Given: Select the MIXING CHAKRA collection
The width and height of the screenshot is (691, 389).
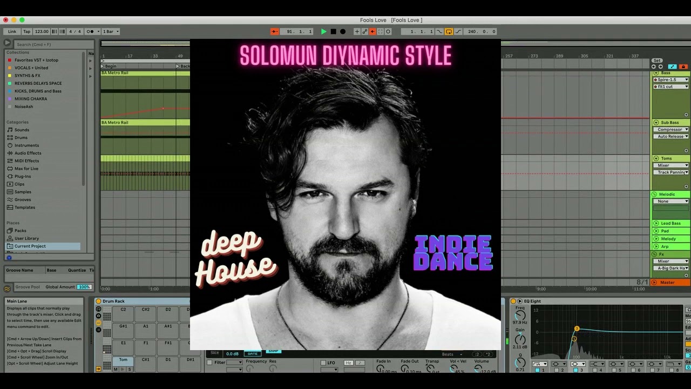Looking at the screenshot, I should (31, 99).
